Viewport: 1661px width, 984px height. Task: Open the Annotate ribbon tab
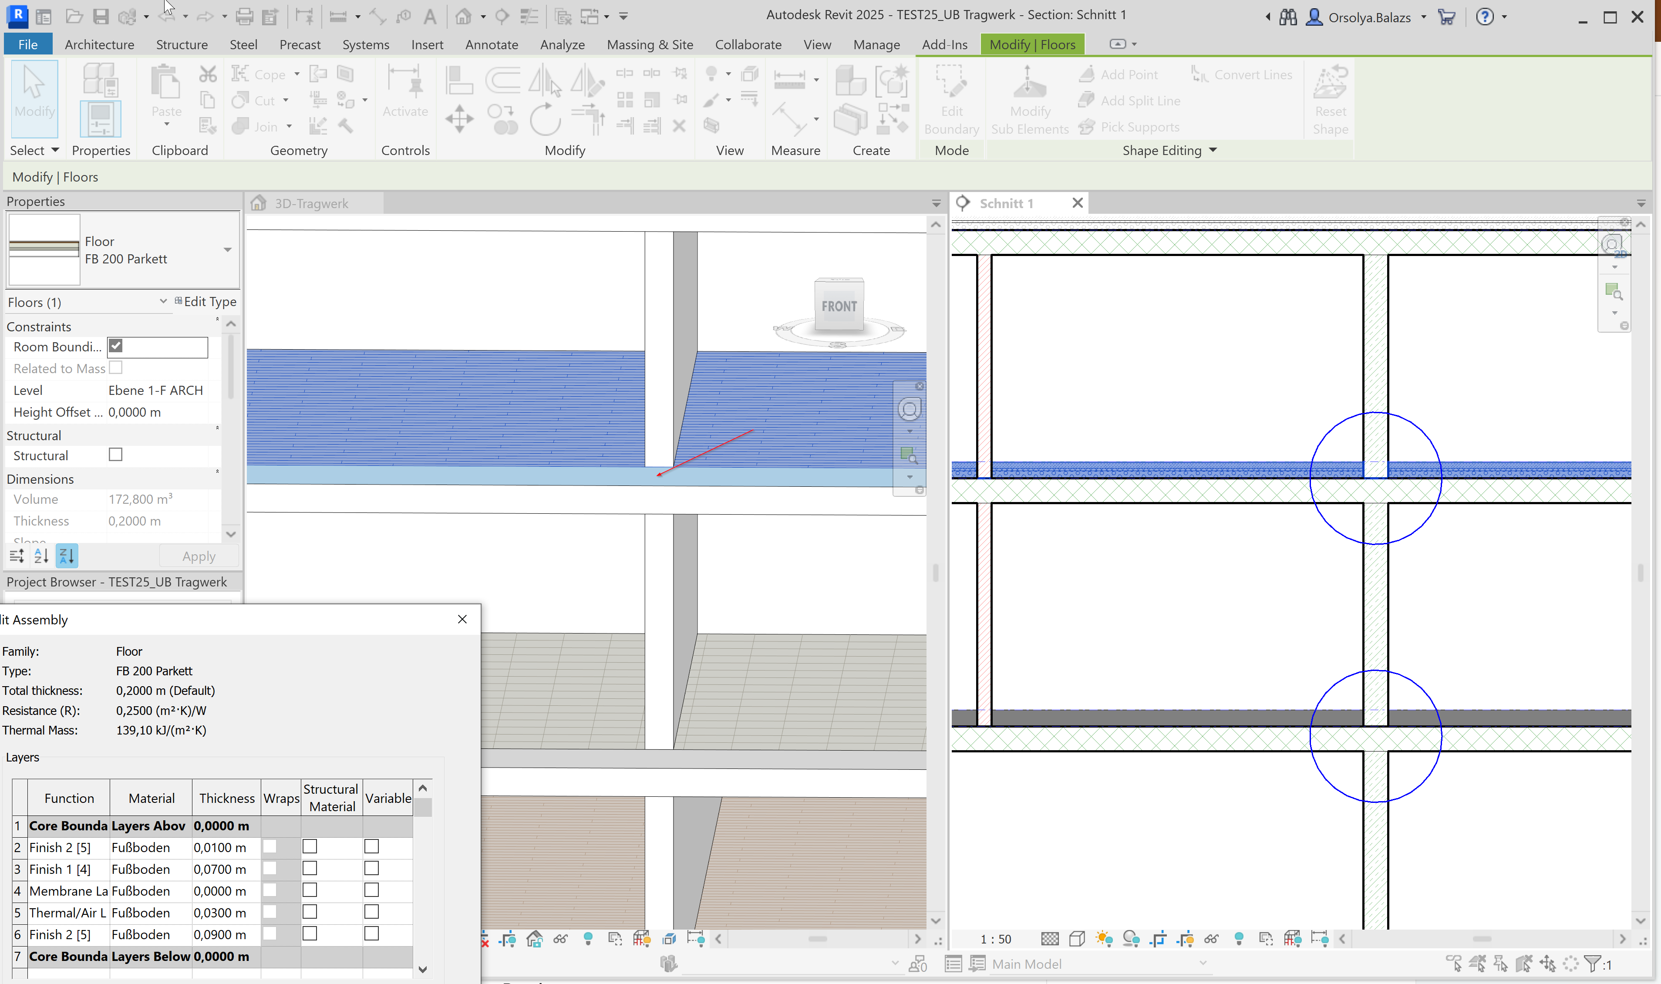pyautogui.click(x=492, y=44)
